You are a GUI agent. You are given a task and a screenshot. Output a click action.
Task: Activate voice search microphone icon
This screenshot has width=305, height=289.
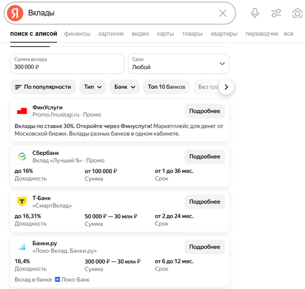(x=255, y=13)
